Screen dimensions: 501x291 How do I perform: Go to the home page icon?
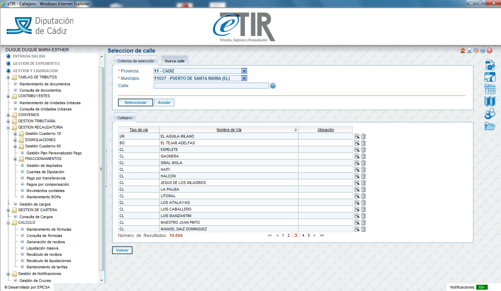pos(463,51)
